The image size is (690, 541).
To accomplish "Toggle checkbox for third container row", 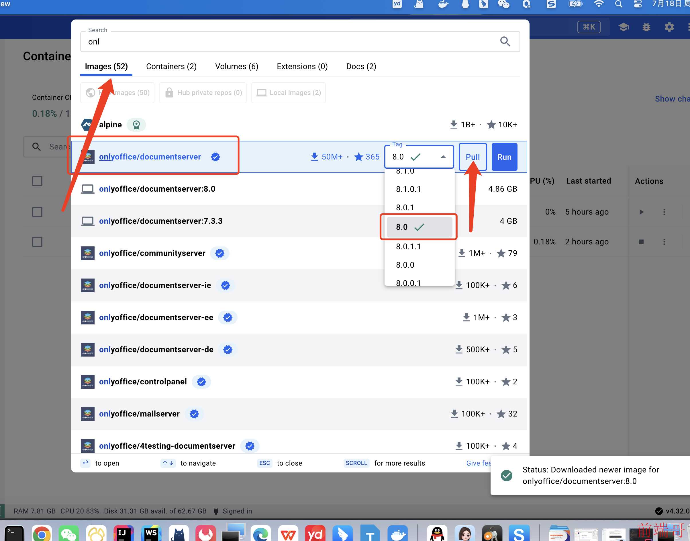I will 38,241.
